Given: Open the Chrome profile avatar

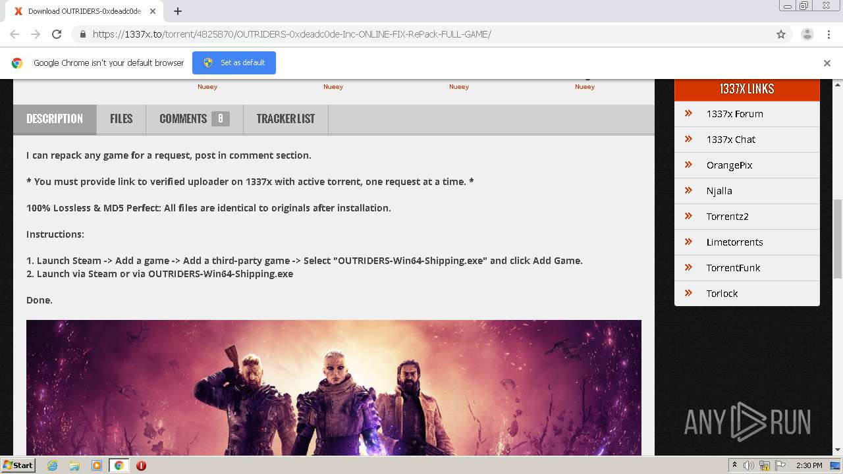Looking at the screenshot, I should click(807, 34).
